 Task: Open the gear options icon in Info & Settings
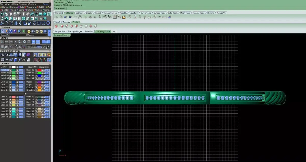click(3, 55)
